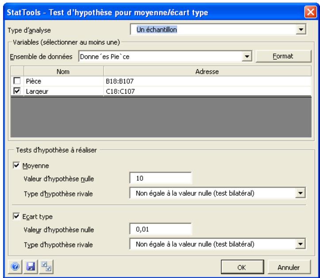Untick the Largeur variable checkbox

[17, 91]
